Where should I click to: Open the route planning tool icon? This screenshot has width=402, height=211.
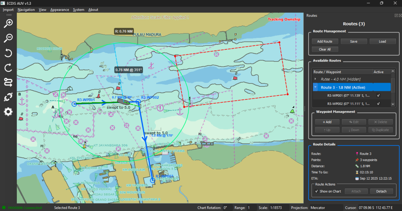[8, 82]
